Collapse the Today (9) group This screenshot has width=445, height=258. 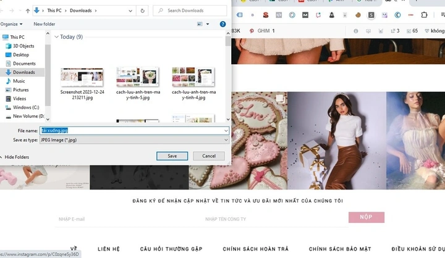56,37
